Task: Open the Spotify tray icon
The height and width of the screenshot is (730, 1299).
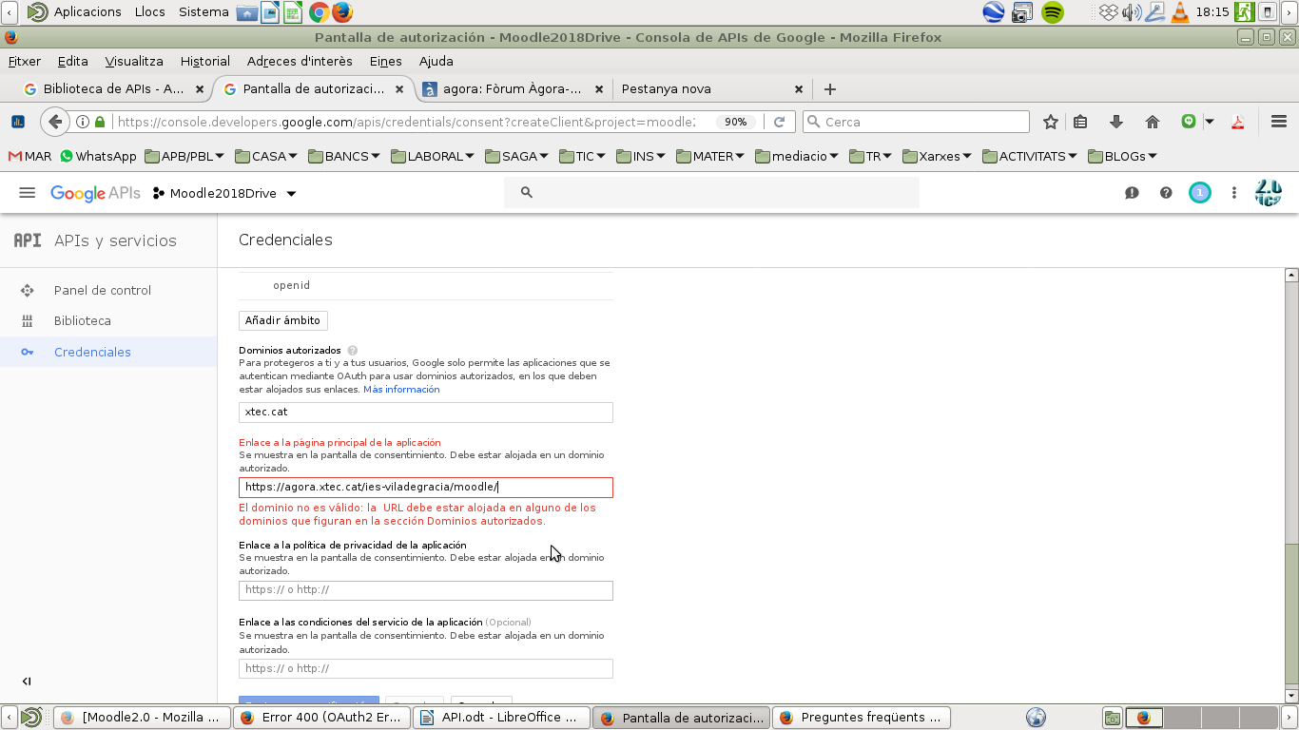Action: click(1052, 12)
